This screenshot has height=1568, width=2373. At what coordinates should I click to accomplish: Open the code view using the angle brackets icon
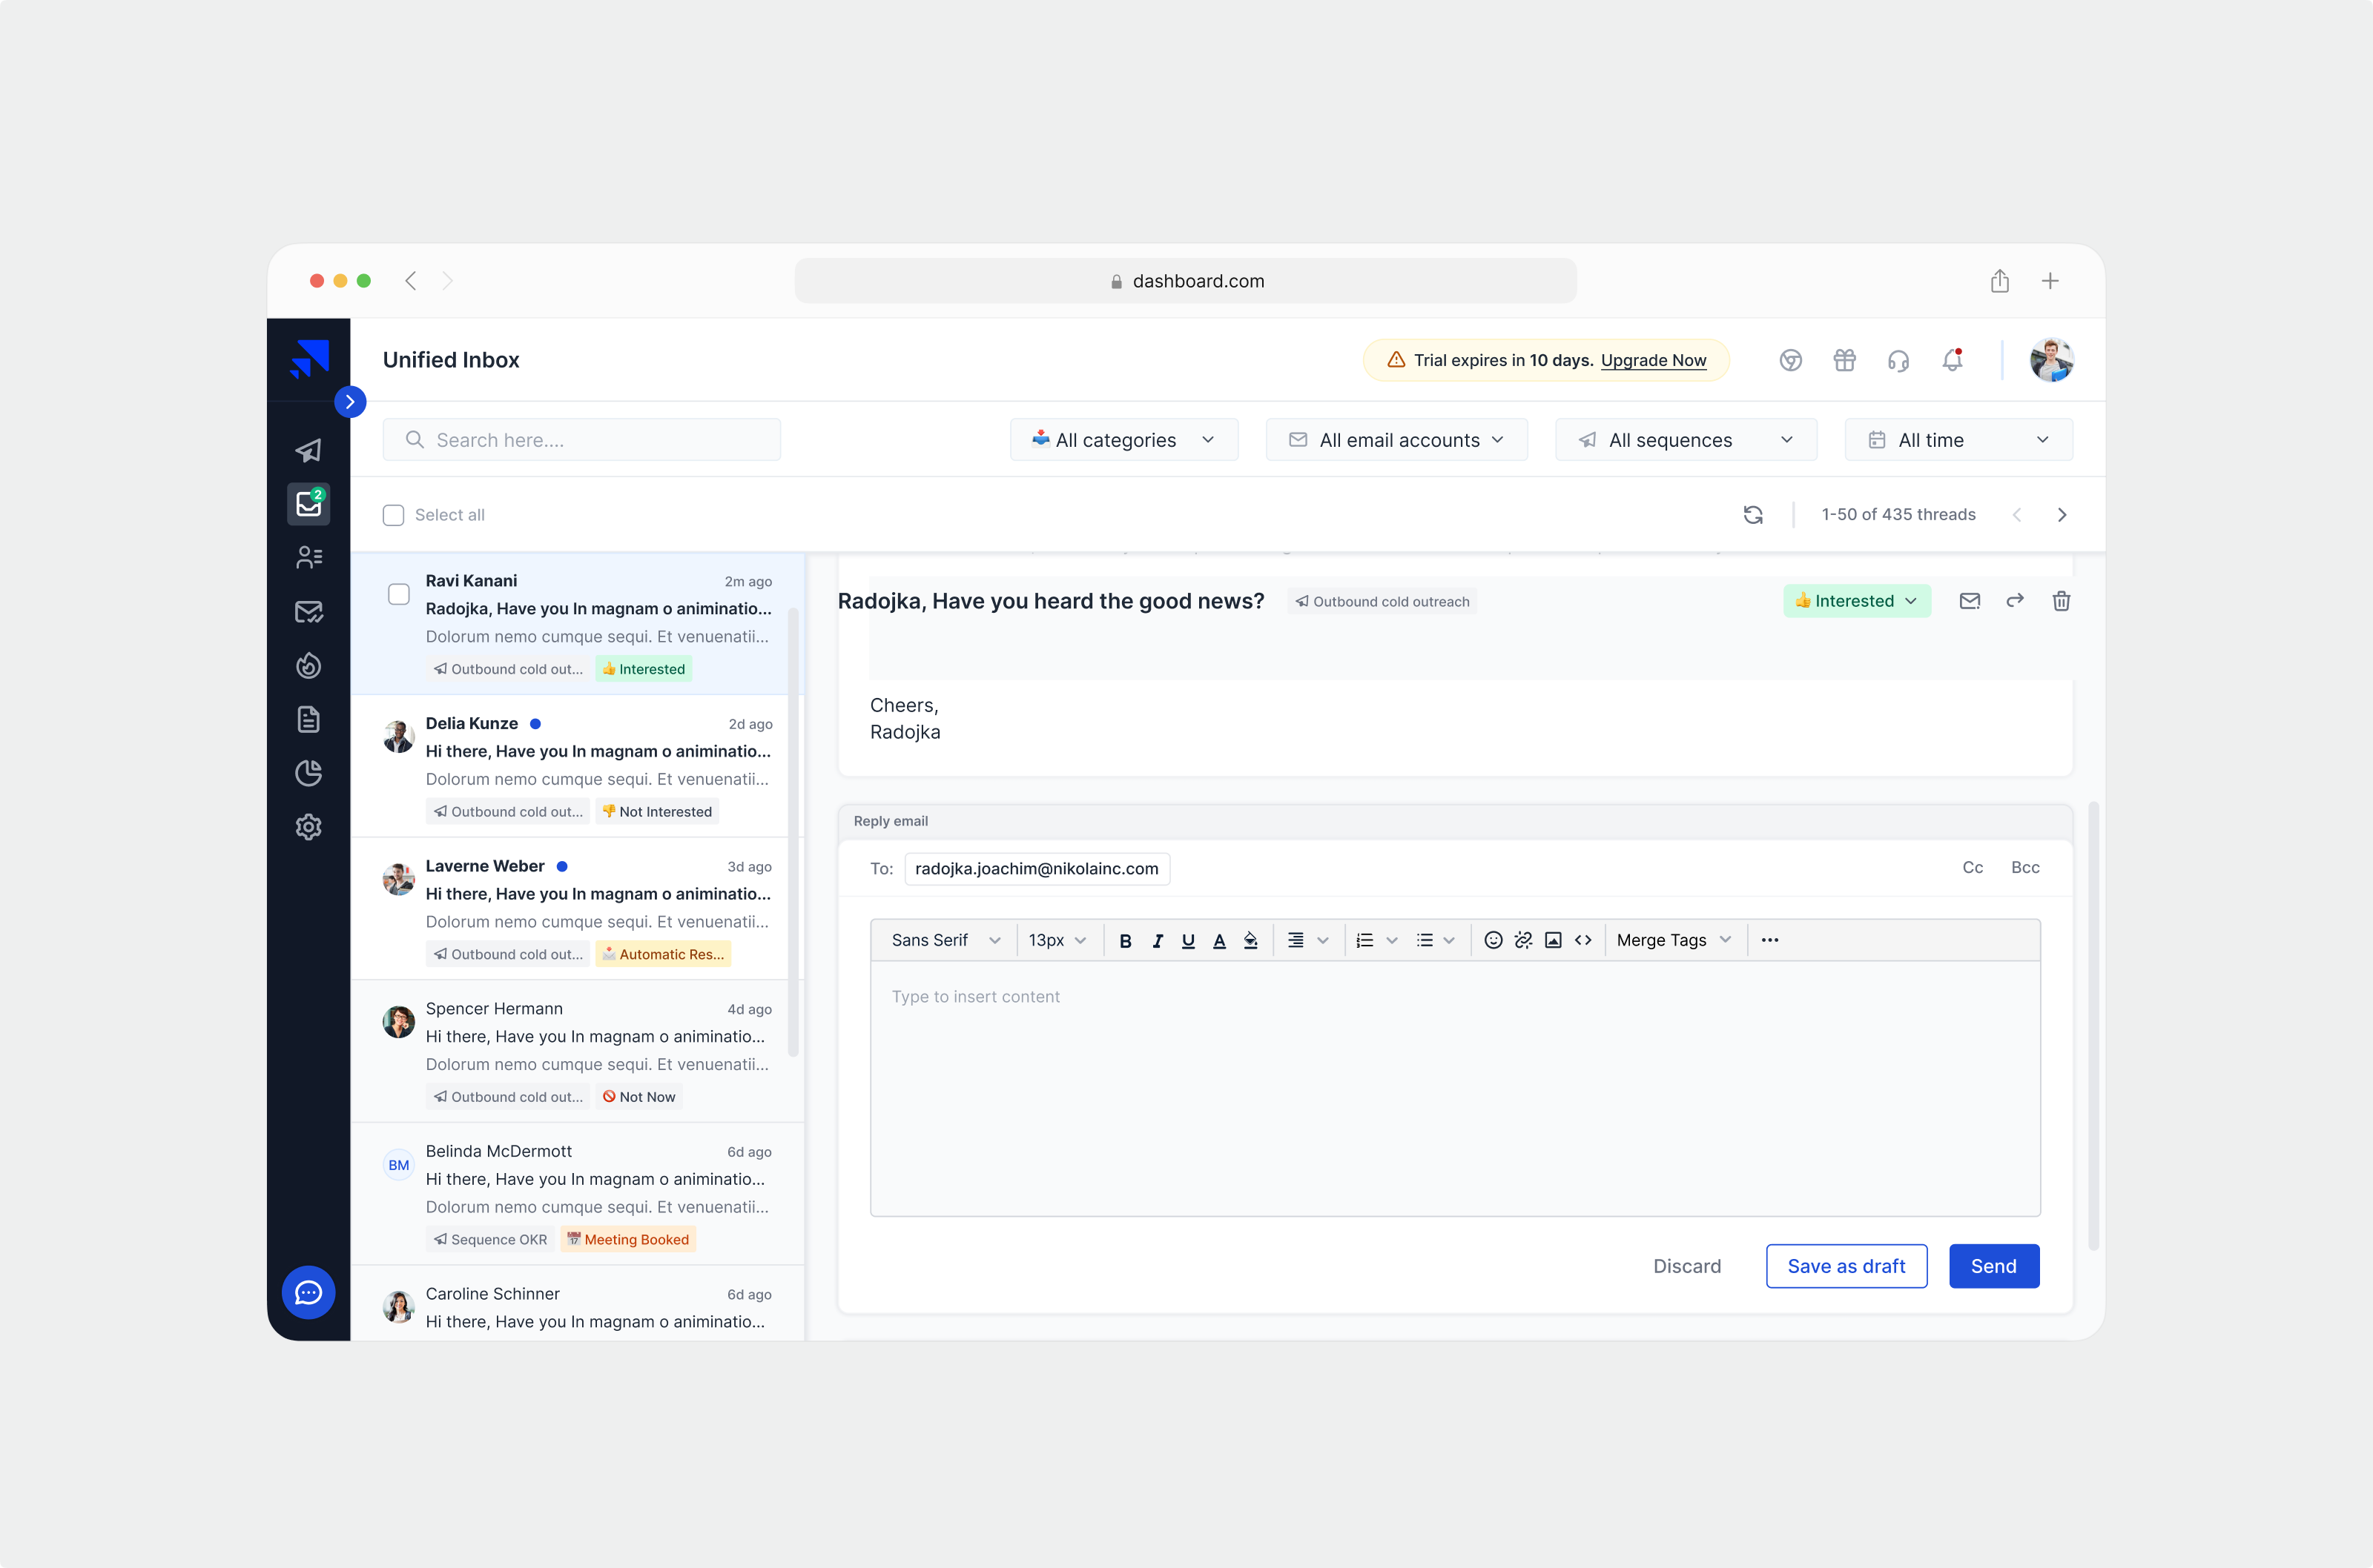(x=1584, y=940)
